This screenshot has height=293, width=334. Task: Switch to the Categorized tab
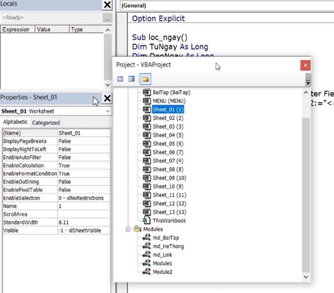click(x=46, y=122)
